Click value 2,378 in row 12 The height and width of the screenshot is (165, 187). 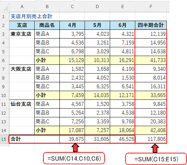coord(97,113)
